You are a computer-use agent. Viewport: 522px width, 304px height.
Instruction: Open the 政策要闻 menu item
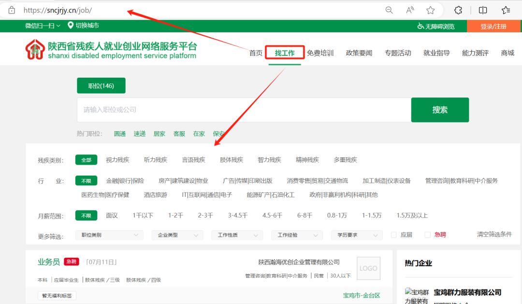click(359, 53)
